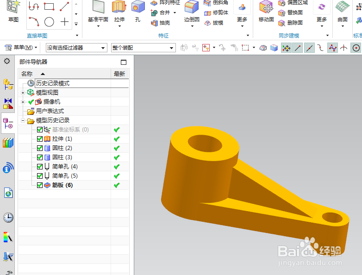The height and width of the screenshot is (275, 362).
Task: Select the profile curve sketch tool
Action: [34, 6]
